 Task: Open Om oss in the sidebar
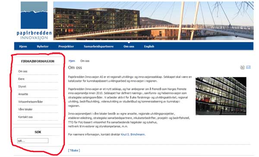click(23, 71)
